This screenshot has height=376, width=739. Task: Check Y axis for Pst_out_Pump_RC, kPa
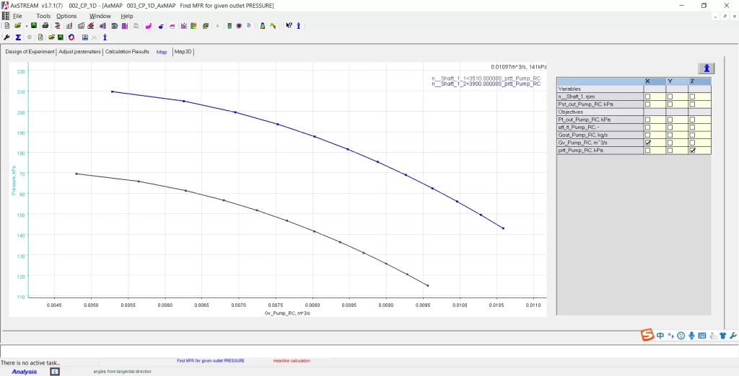tap(670, 104)
